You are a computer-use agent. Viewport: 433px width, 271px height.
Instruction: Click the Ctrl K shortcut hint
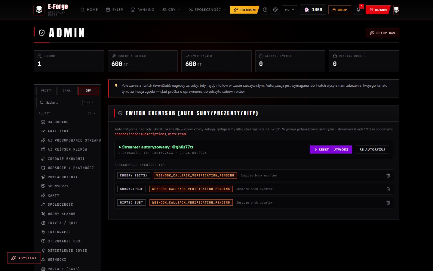(89, 102)
